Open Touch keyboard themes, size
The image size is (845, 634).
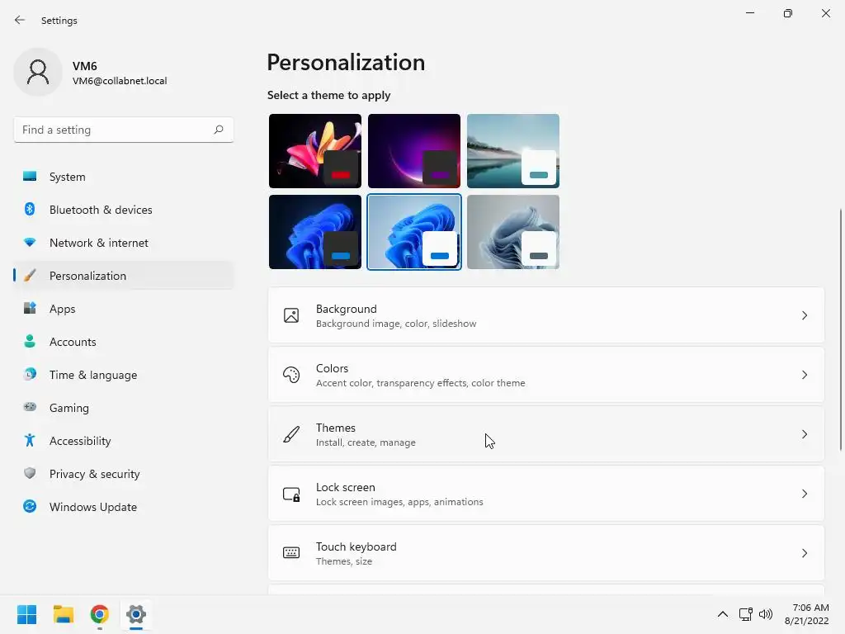click(546, 553)
